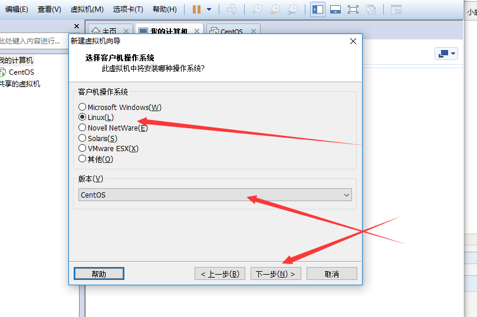Click the 取消 cancel button
This screenshot has width=477, height=317.
pos(331,273)
